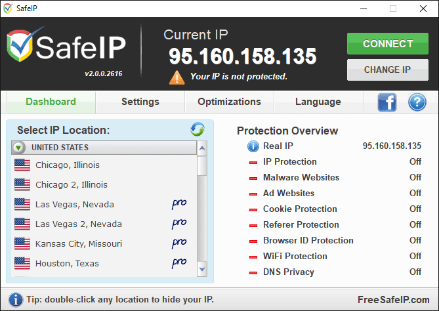439x311 pixels.
Task: Click the Off status for DNS Privacy
Action: click(x=415, y=272)
